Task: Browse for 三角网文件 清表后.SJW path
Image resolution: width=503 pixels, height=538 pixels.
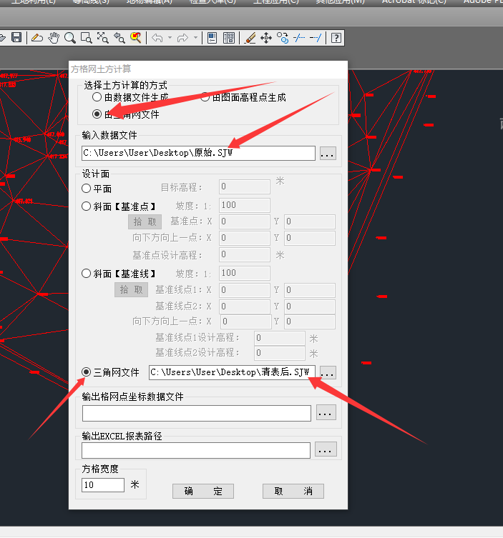Action: (x=327, y=373)
